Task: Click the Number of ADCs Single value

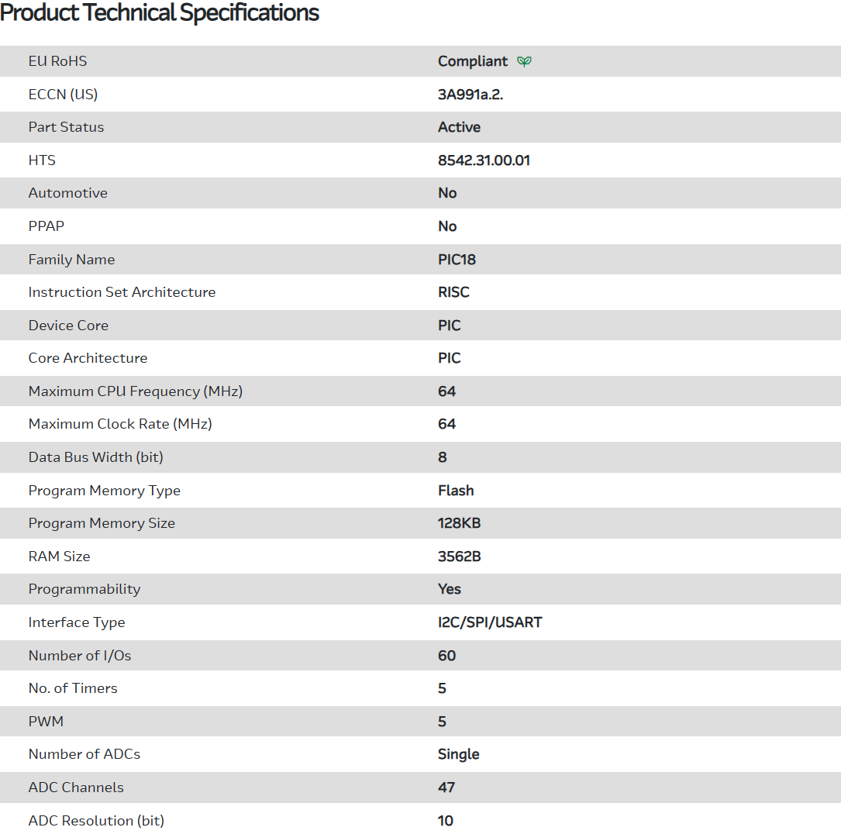Action: (458, 754)
